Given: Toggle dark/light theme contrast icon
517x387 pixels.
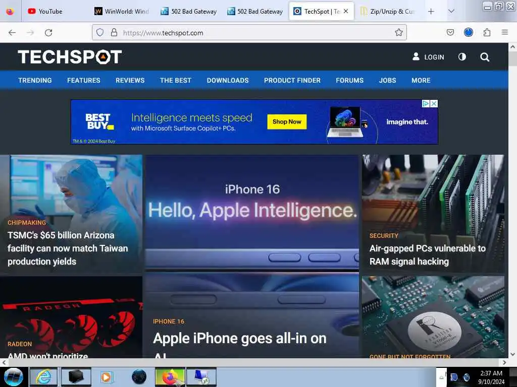Looking at the screenshot, I should (x=462, y=57).
